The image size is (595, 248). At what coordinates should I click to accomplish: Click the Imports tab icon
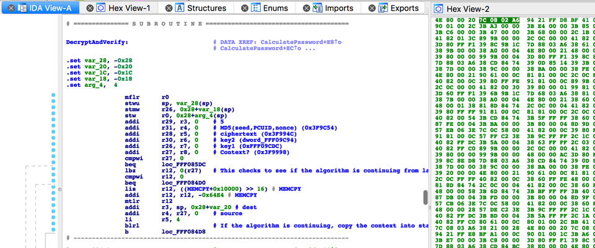point(317,8)
